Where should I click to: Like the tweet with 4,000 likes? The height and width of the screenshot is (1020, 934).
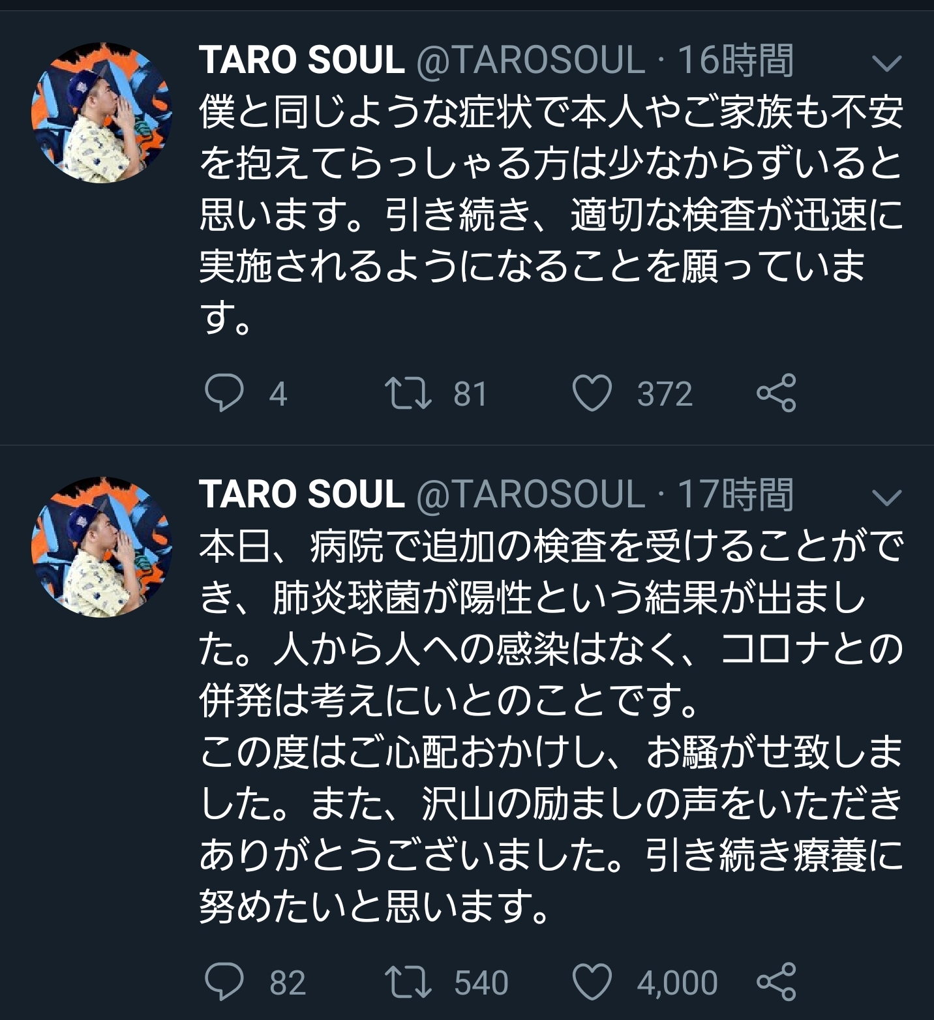[592, 982]
